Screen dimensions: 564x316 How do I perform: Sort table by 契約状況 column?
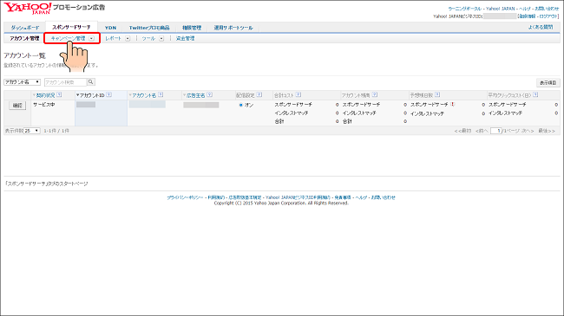point(45,95)
